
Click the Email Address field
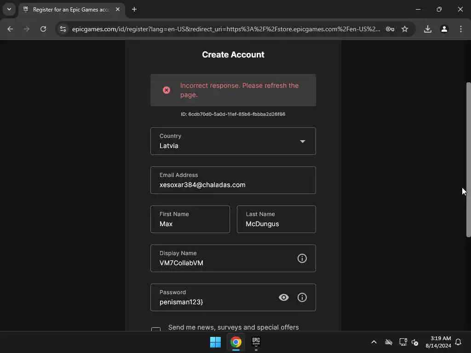(233, 180)
